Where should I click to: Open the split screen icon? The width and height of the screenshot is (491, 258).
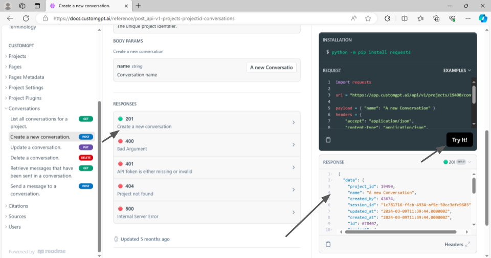coord(405,18)
